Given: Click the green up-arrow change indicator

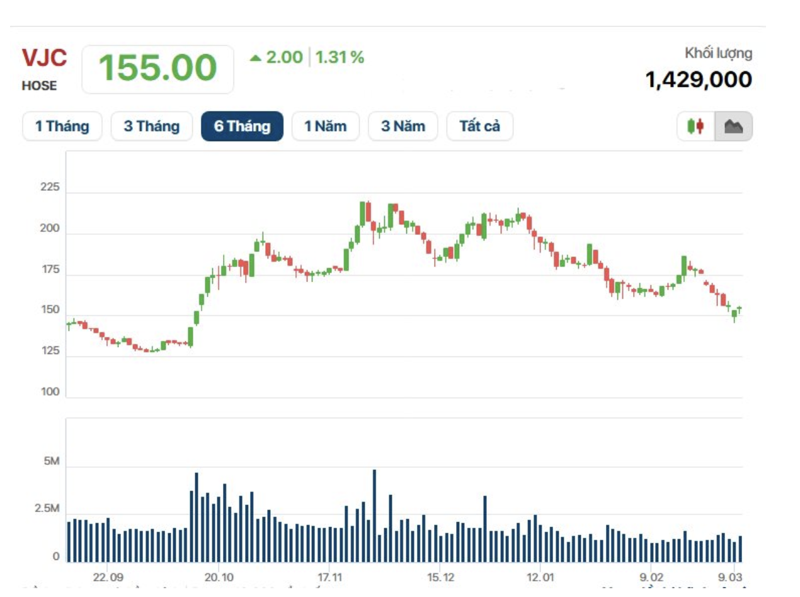Looking at the screenshot, I should (256, 58).
